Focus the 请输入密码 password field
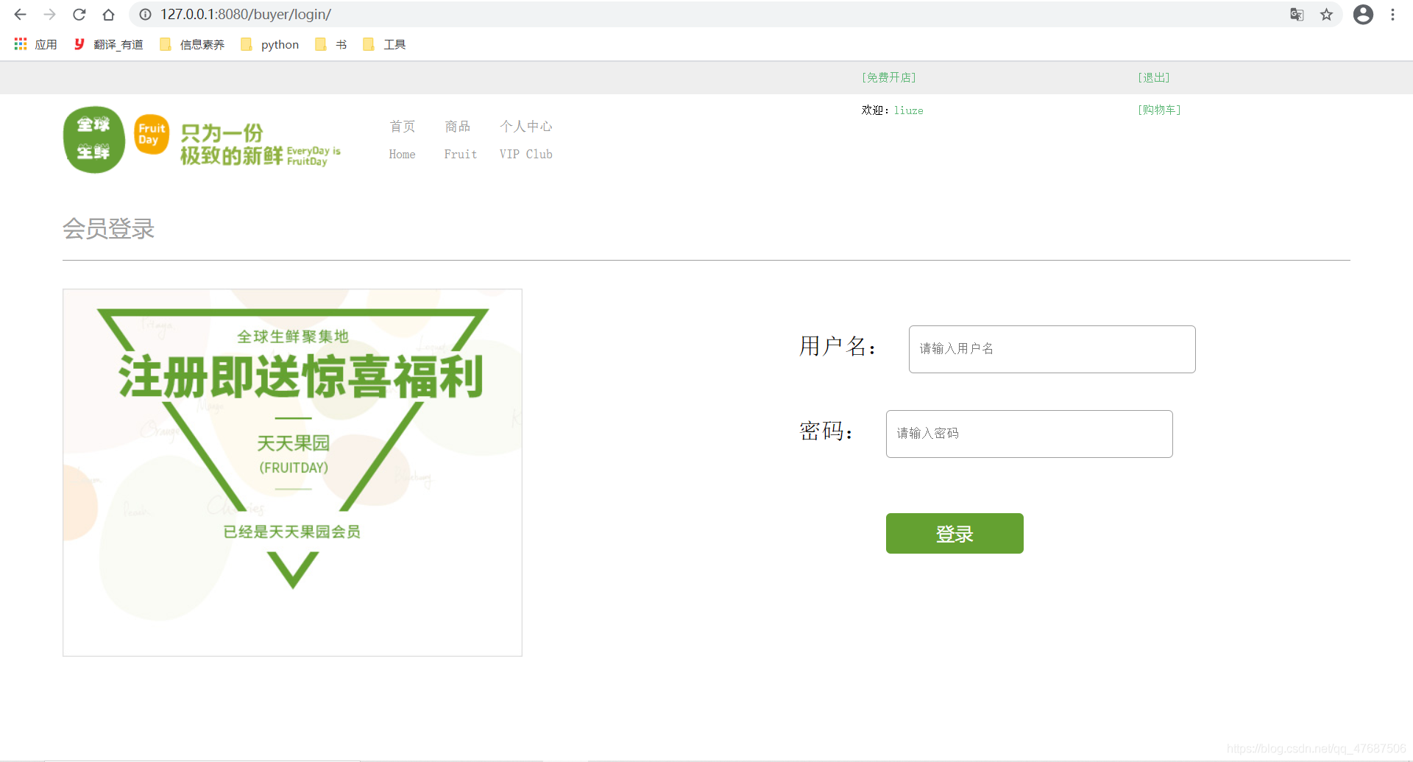This screenshot has width=1413, height=762. [x=1029, y=434]
